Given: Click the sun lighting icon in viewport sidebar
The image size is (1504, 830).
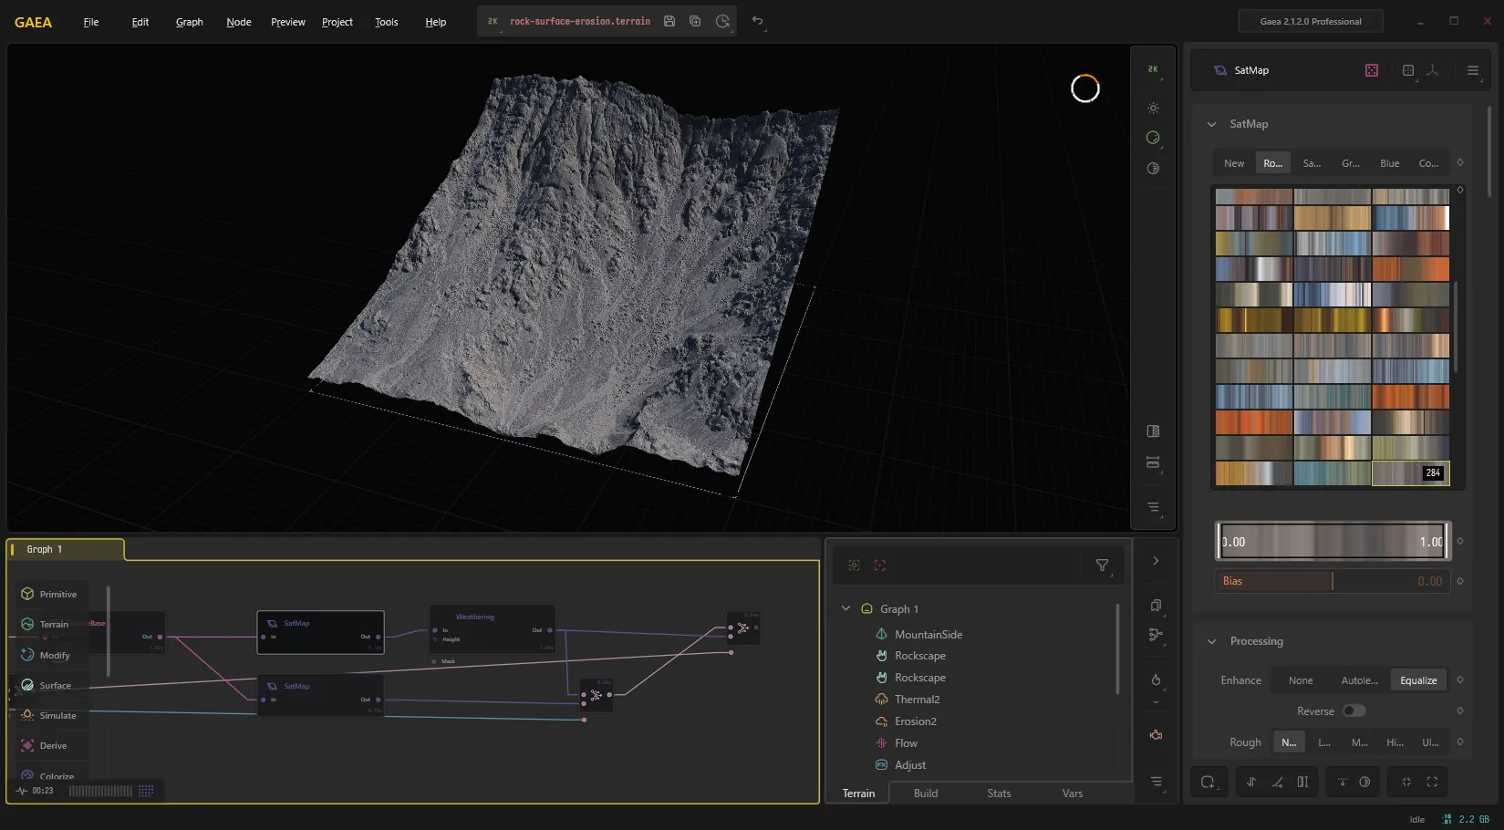Looking at the screenshot, I should coord(1153,108).
